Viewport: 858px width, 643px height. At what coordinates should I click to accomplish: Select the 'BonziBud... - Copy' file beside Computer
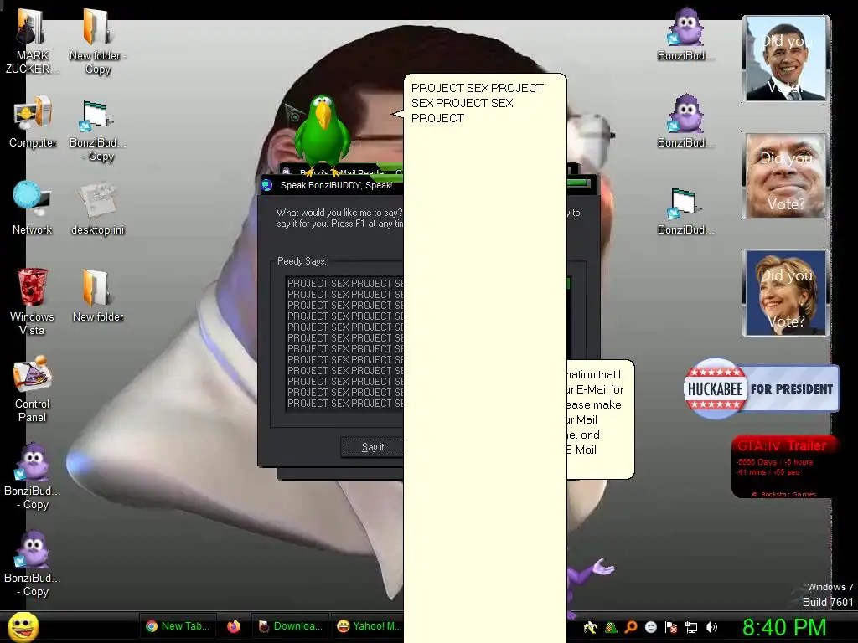pyautogui.click(x=97, y=131)
